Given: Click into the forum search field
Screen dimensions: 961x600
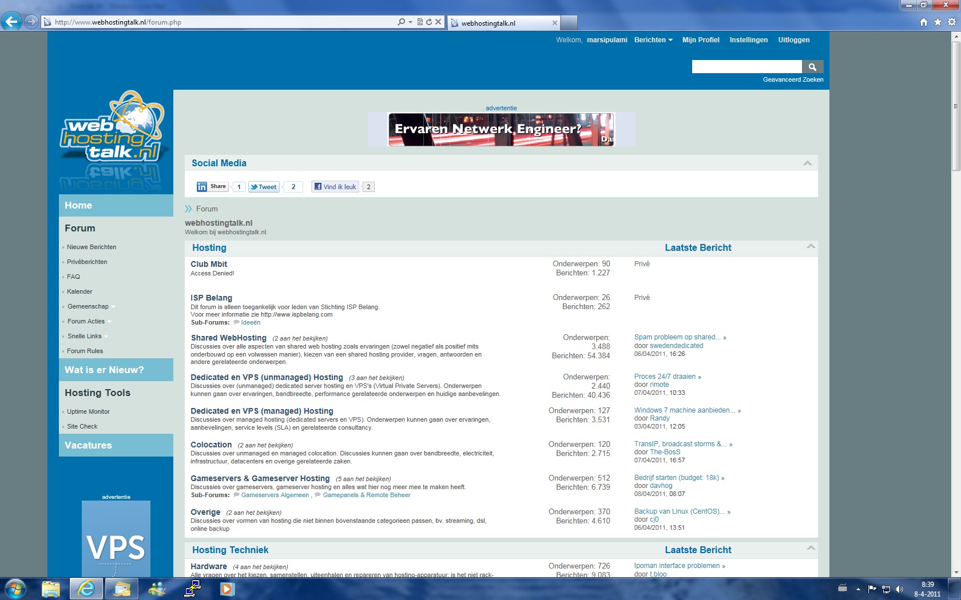Looking at the screenshot, I should click(x=746, y=67).
